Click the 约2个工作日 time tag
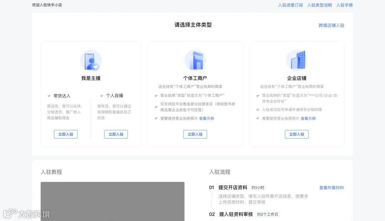 (267, 214)
